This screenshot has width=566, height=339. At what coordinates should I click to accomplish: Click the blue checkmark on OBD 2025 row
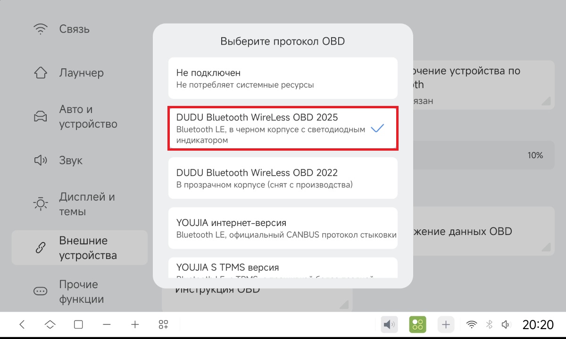click(377, 128)
